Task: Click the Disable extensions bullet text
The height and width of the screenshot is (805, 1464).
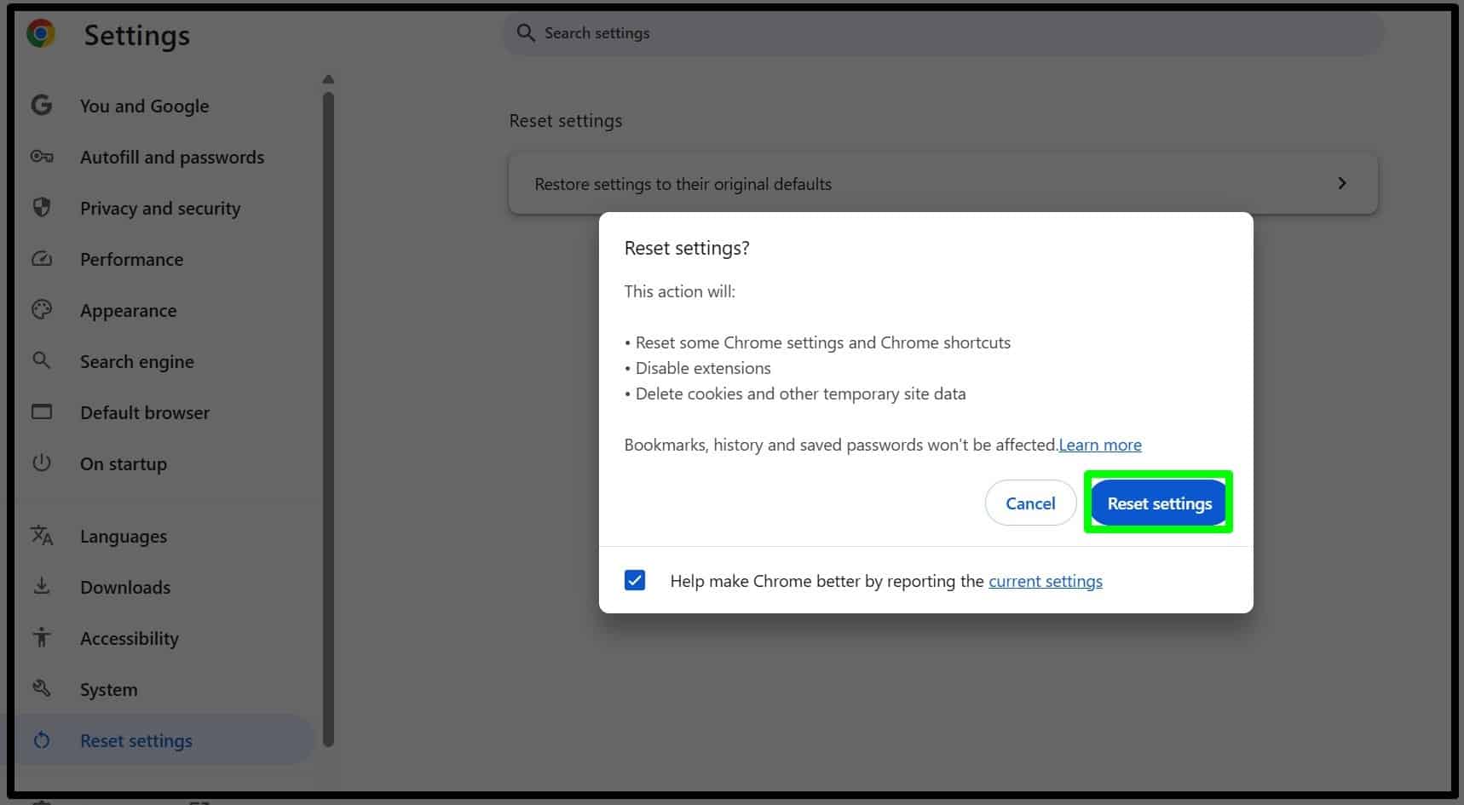Action: coord(703,368)
